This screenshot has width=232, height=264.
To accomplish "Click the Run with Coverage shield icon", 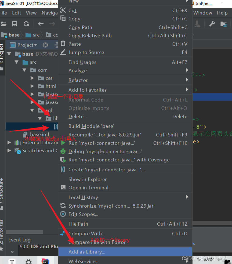I will (x=63, y=160).
